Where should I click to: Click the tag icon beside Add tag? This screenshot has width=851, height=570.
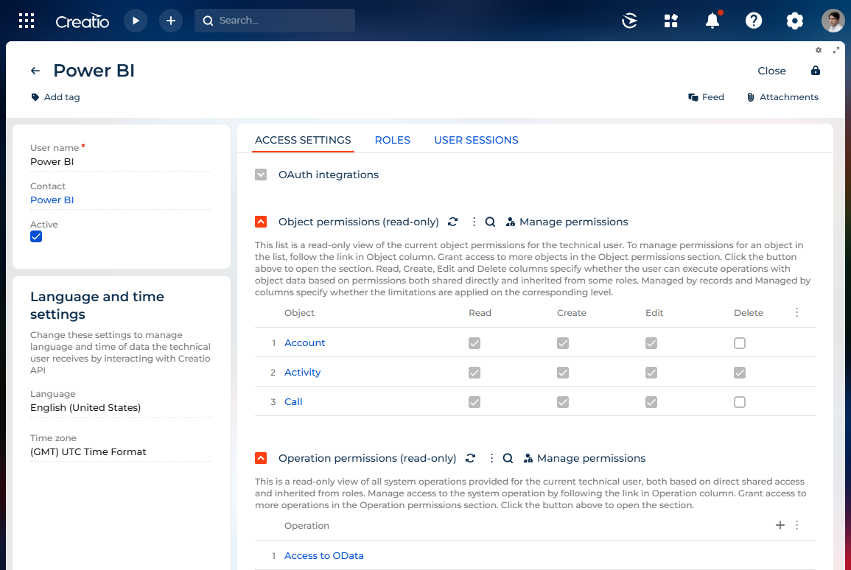point(35,97)
